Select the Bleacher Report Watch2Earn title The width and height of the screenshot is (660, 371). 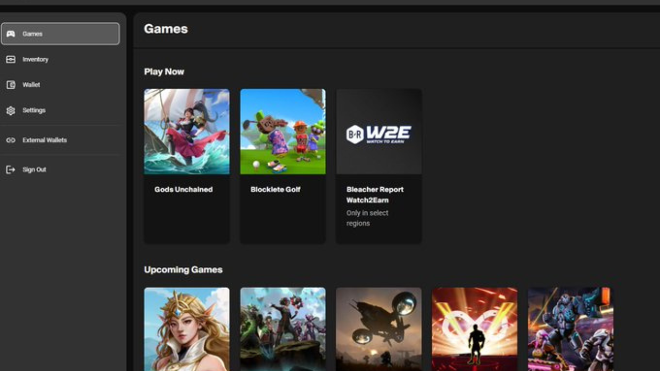click(375, 195)
